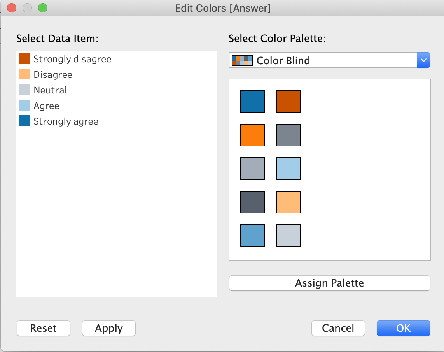
Task: Select the medium blue swatch in bottom row
Action: coord(253,236)
